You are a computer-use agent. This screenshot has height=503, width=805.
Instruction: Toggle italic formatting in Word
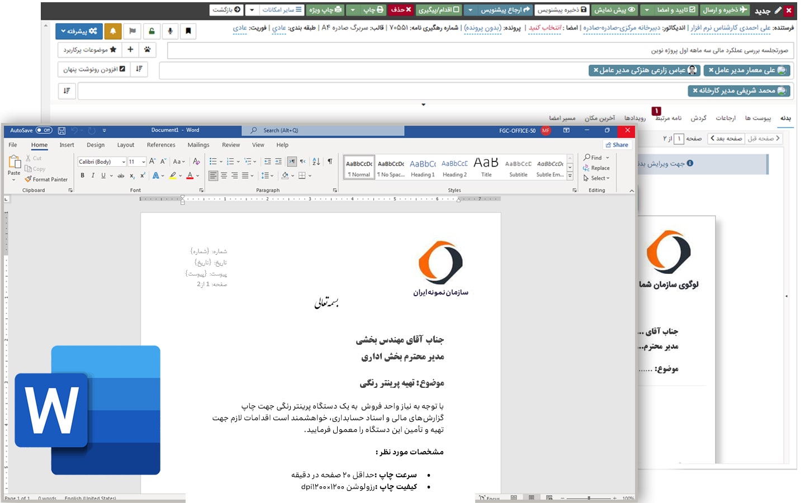tap(93, 175)
